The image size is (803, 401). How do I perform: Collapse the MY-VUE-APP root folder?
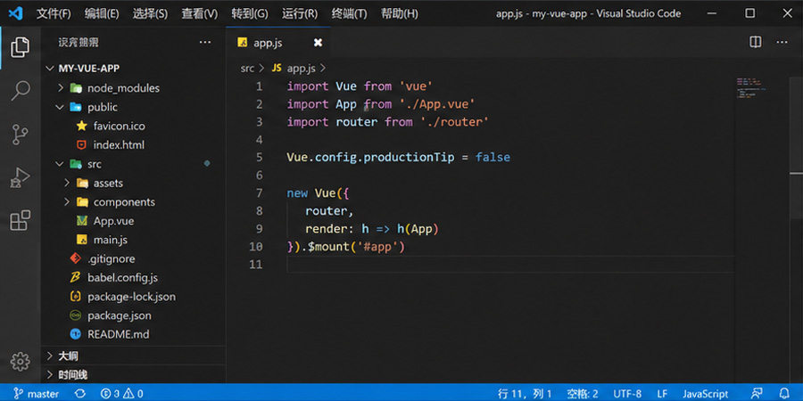pos(50,69)
